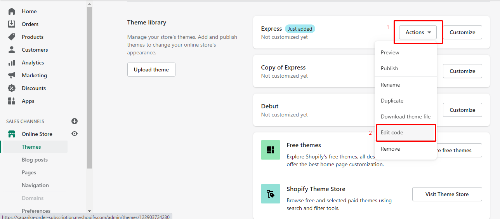The height and width of the screenshot is (219, 500).
Task: Select Rename in the Actions menu
Action: pos(406,85)
